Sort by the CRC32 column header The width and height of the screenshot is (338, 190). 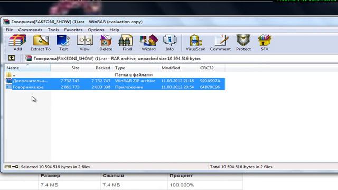tap(212, 68)
